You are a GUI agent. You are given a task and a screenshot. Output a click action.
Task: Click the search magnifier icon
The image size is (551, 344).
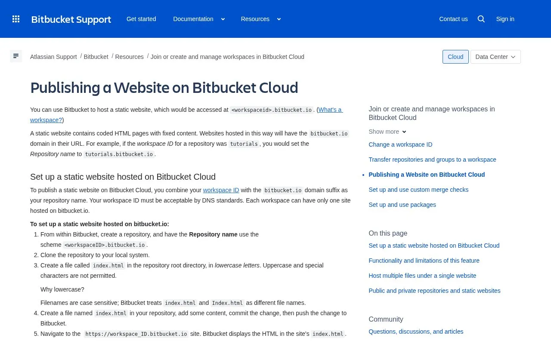[481, 19]
